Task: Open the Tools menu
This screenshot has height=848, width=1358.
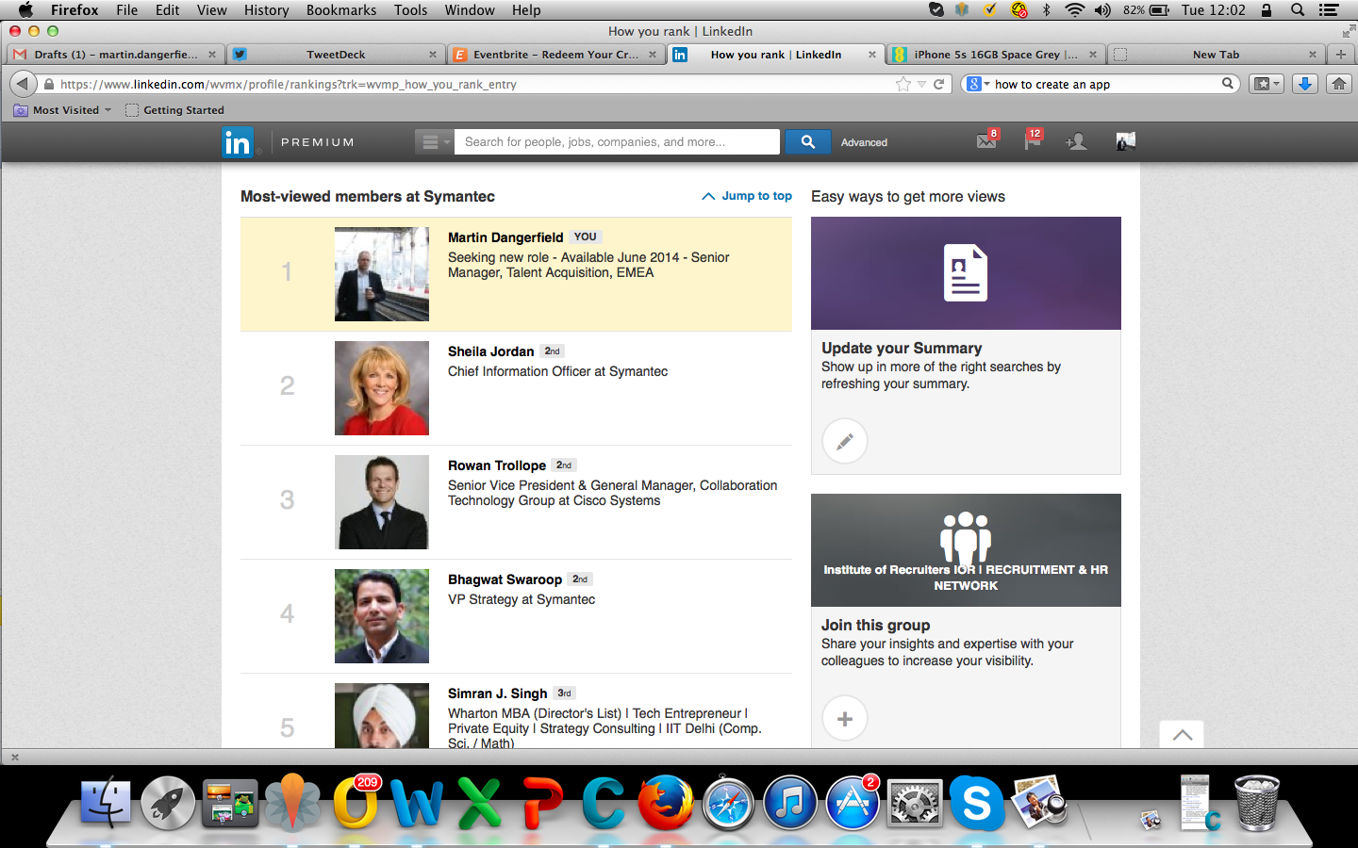Action: [410, 10]
